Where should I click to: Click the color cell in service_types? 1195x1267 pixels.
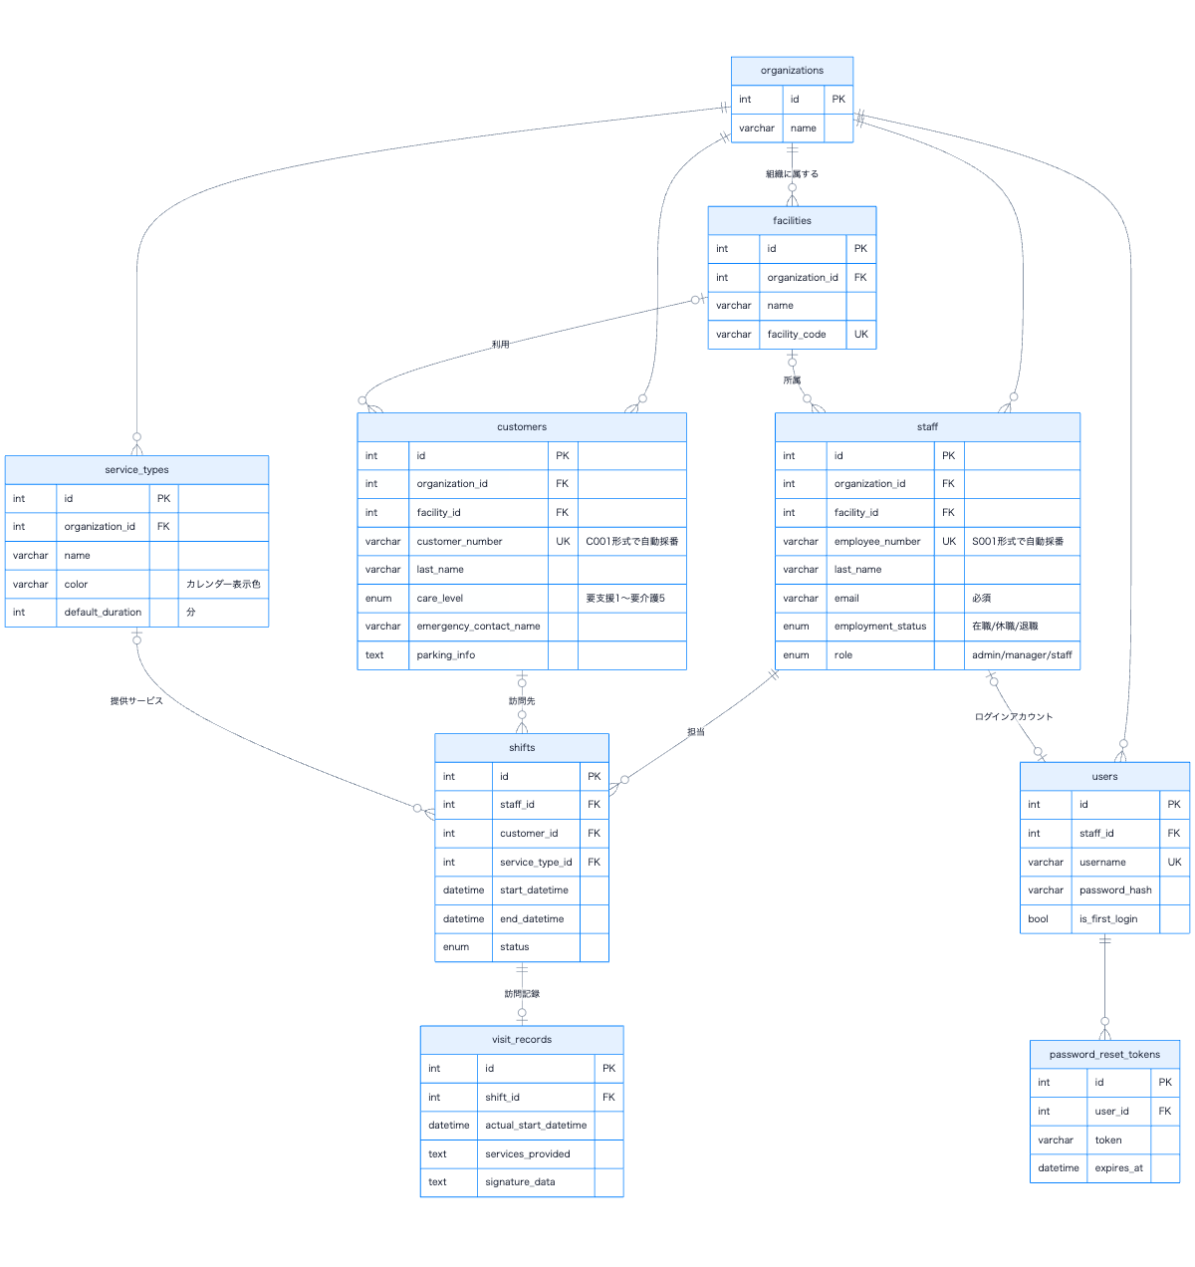pos(104,585)
